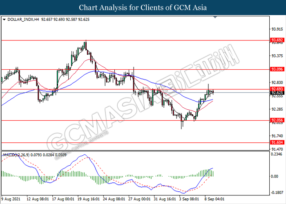The height and width of the screenshot is (204, 286).
Task: Select the 91.604 support level label
Action: point(277,142)
